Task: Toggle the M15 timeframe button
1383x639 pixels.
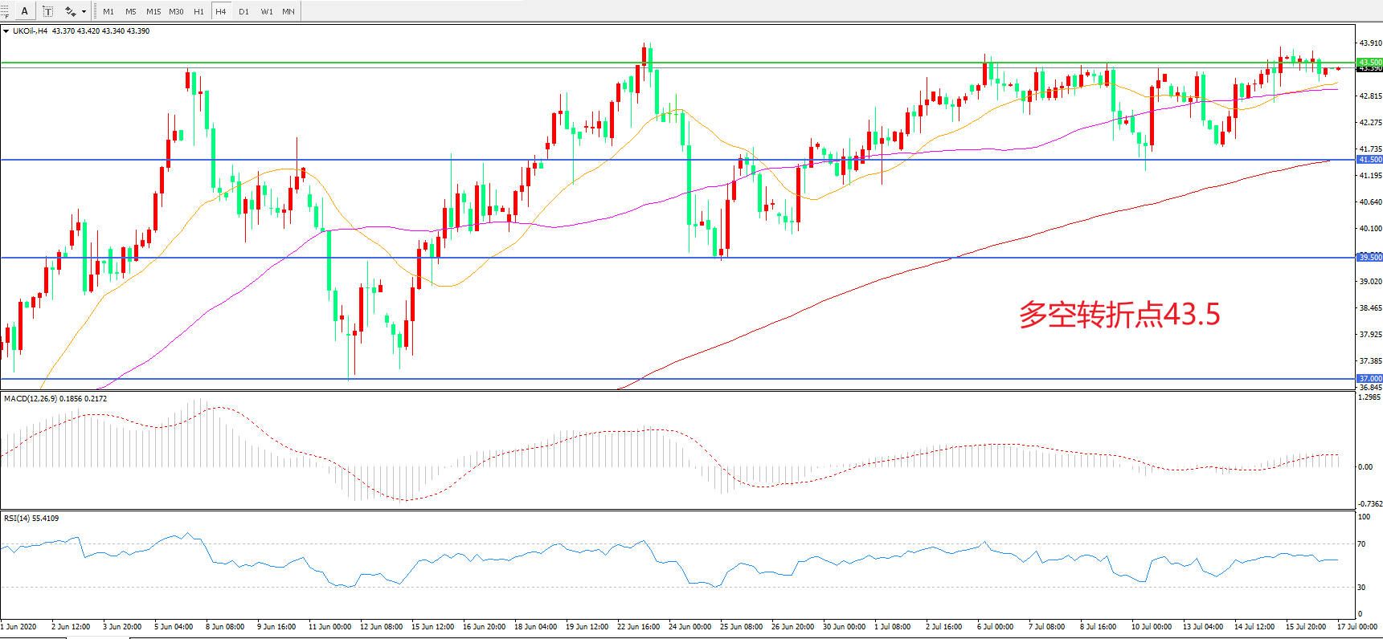Action: (x=153, y=11)
